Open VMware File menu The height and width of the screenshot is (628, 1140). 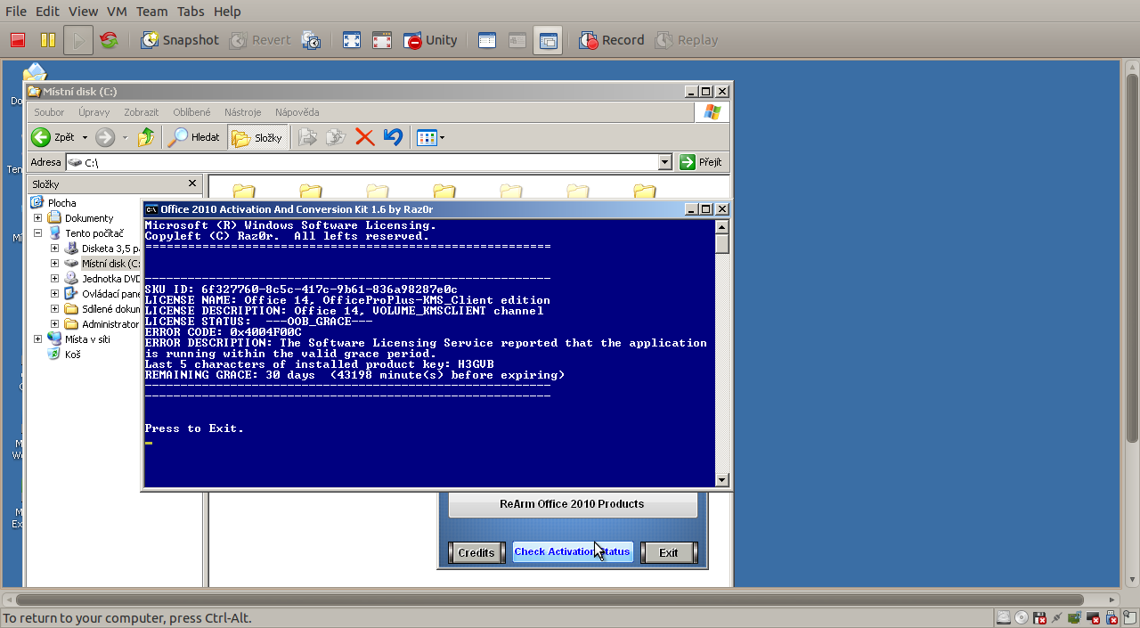16,12
